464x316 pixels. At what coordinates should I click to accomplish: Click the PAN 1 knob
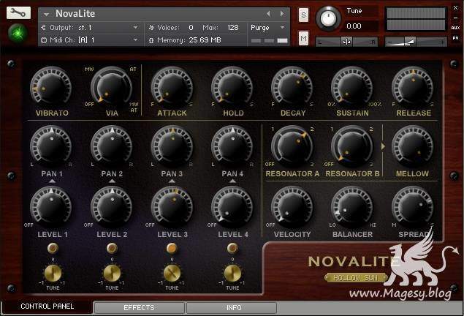(51, 146)
